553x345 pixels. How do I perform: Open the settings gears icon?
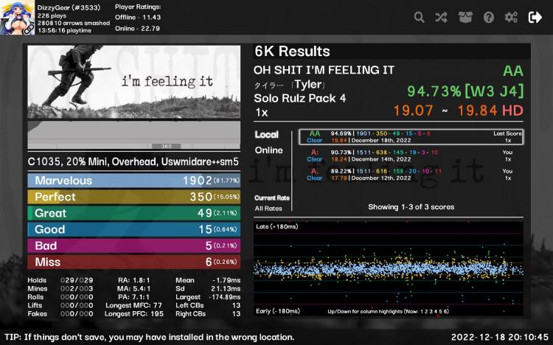coord(512,17)
